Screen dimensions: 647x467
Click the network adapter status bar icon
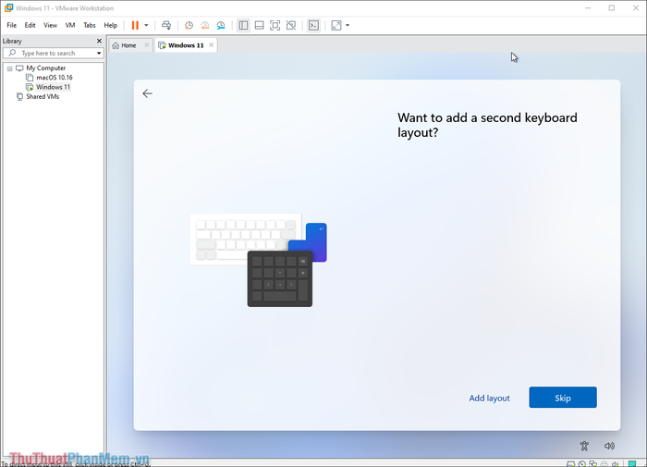click(593, 463)
